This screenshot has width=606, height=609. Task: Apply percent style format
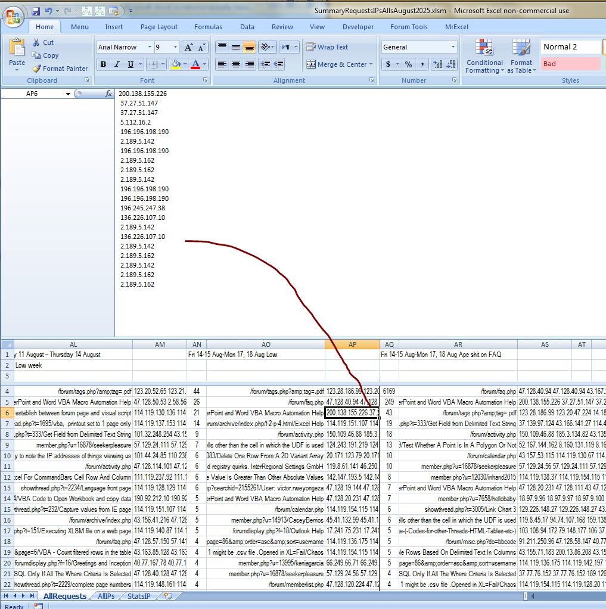[408, 64]
